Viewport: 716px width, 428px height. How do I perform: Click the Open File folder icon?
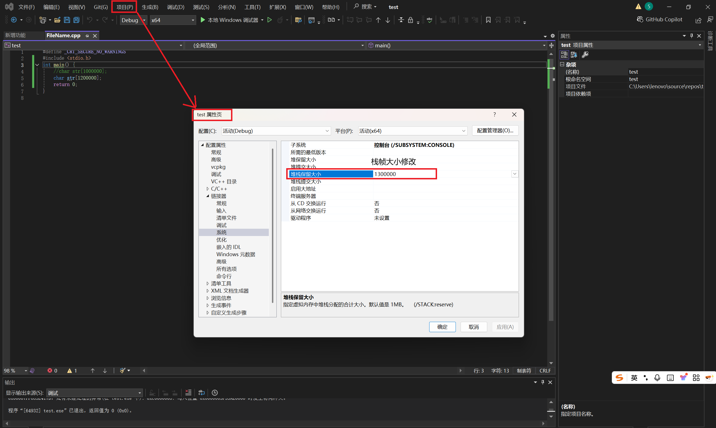[x=57, y=20]
